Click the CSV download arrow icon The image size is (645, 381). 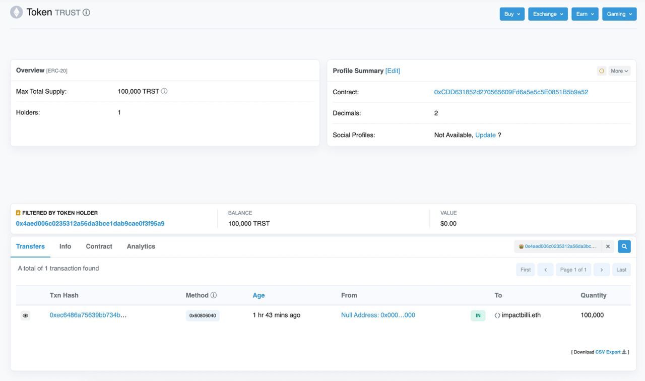(624, 352)
